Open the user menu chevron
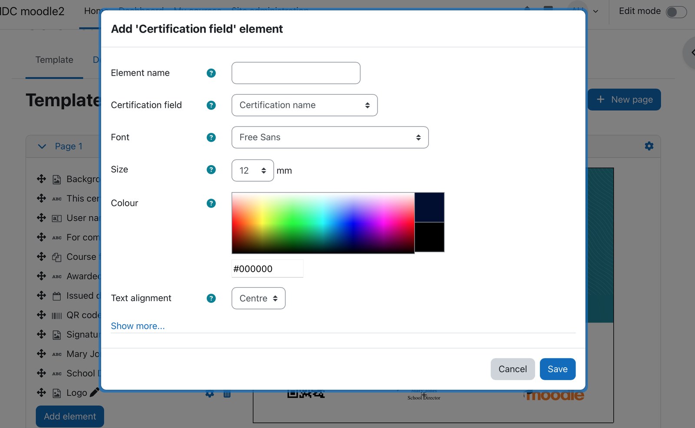 point(596,11)
